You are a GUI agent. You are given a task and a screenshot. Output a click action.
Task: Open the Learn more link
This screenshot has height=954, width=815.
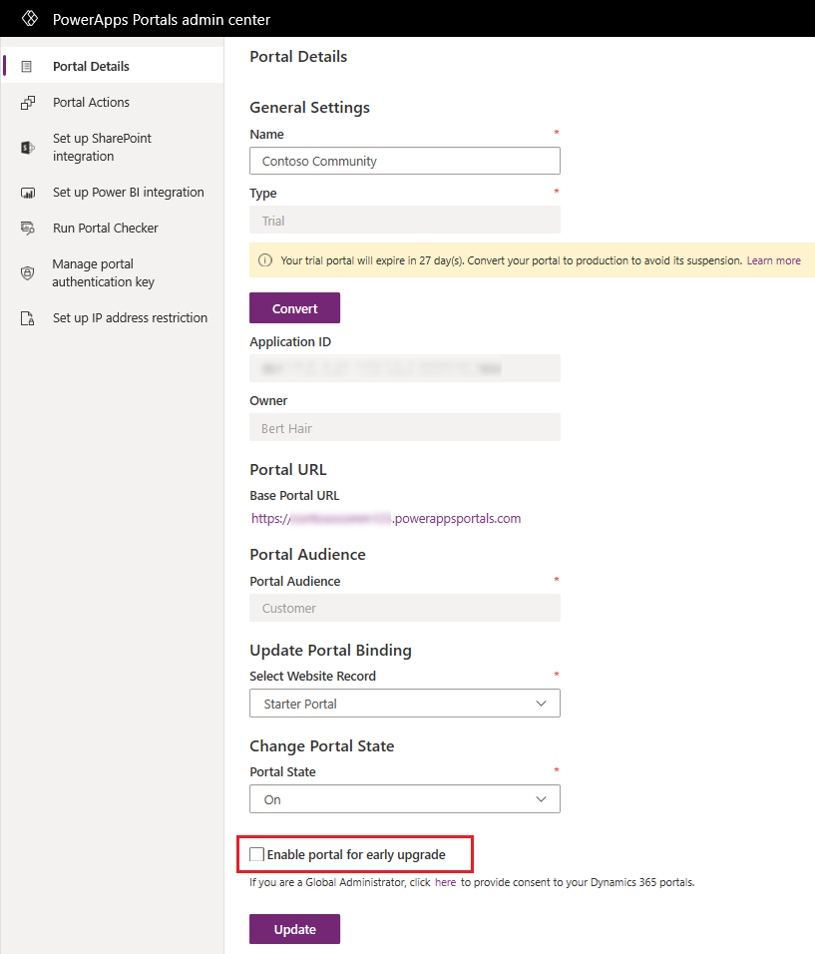tap(773, 260)
